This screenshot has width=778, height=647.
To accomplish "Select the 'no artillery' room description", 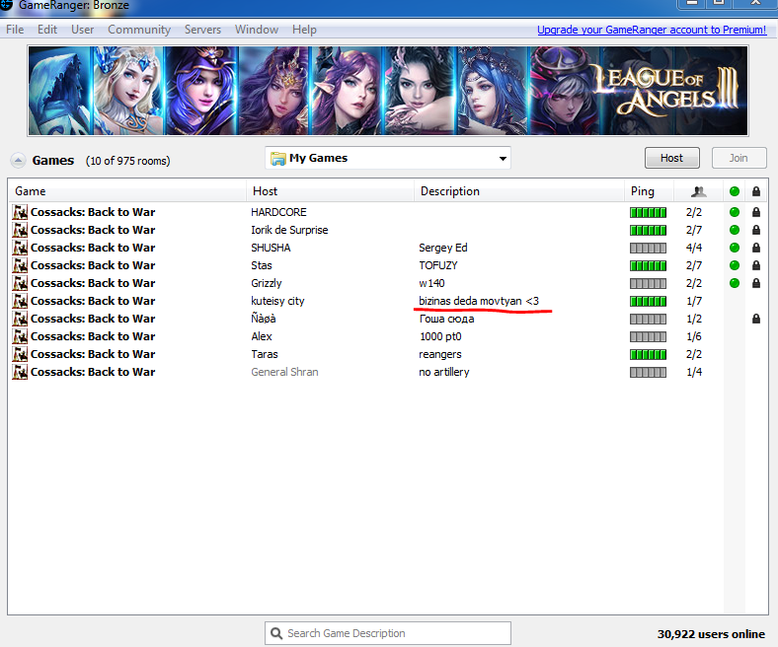I will [443, 372].
